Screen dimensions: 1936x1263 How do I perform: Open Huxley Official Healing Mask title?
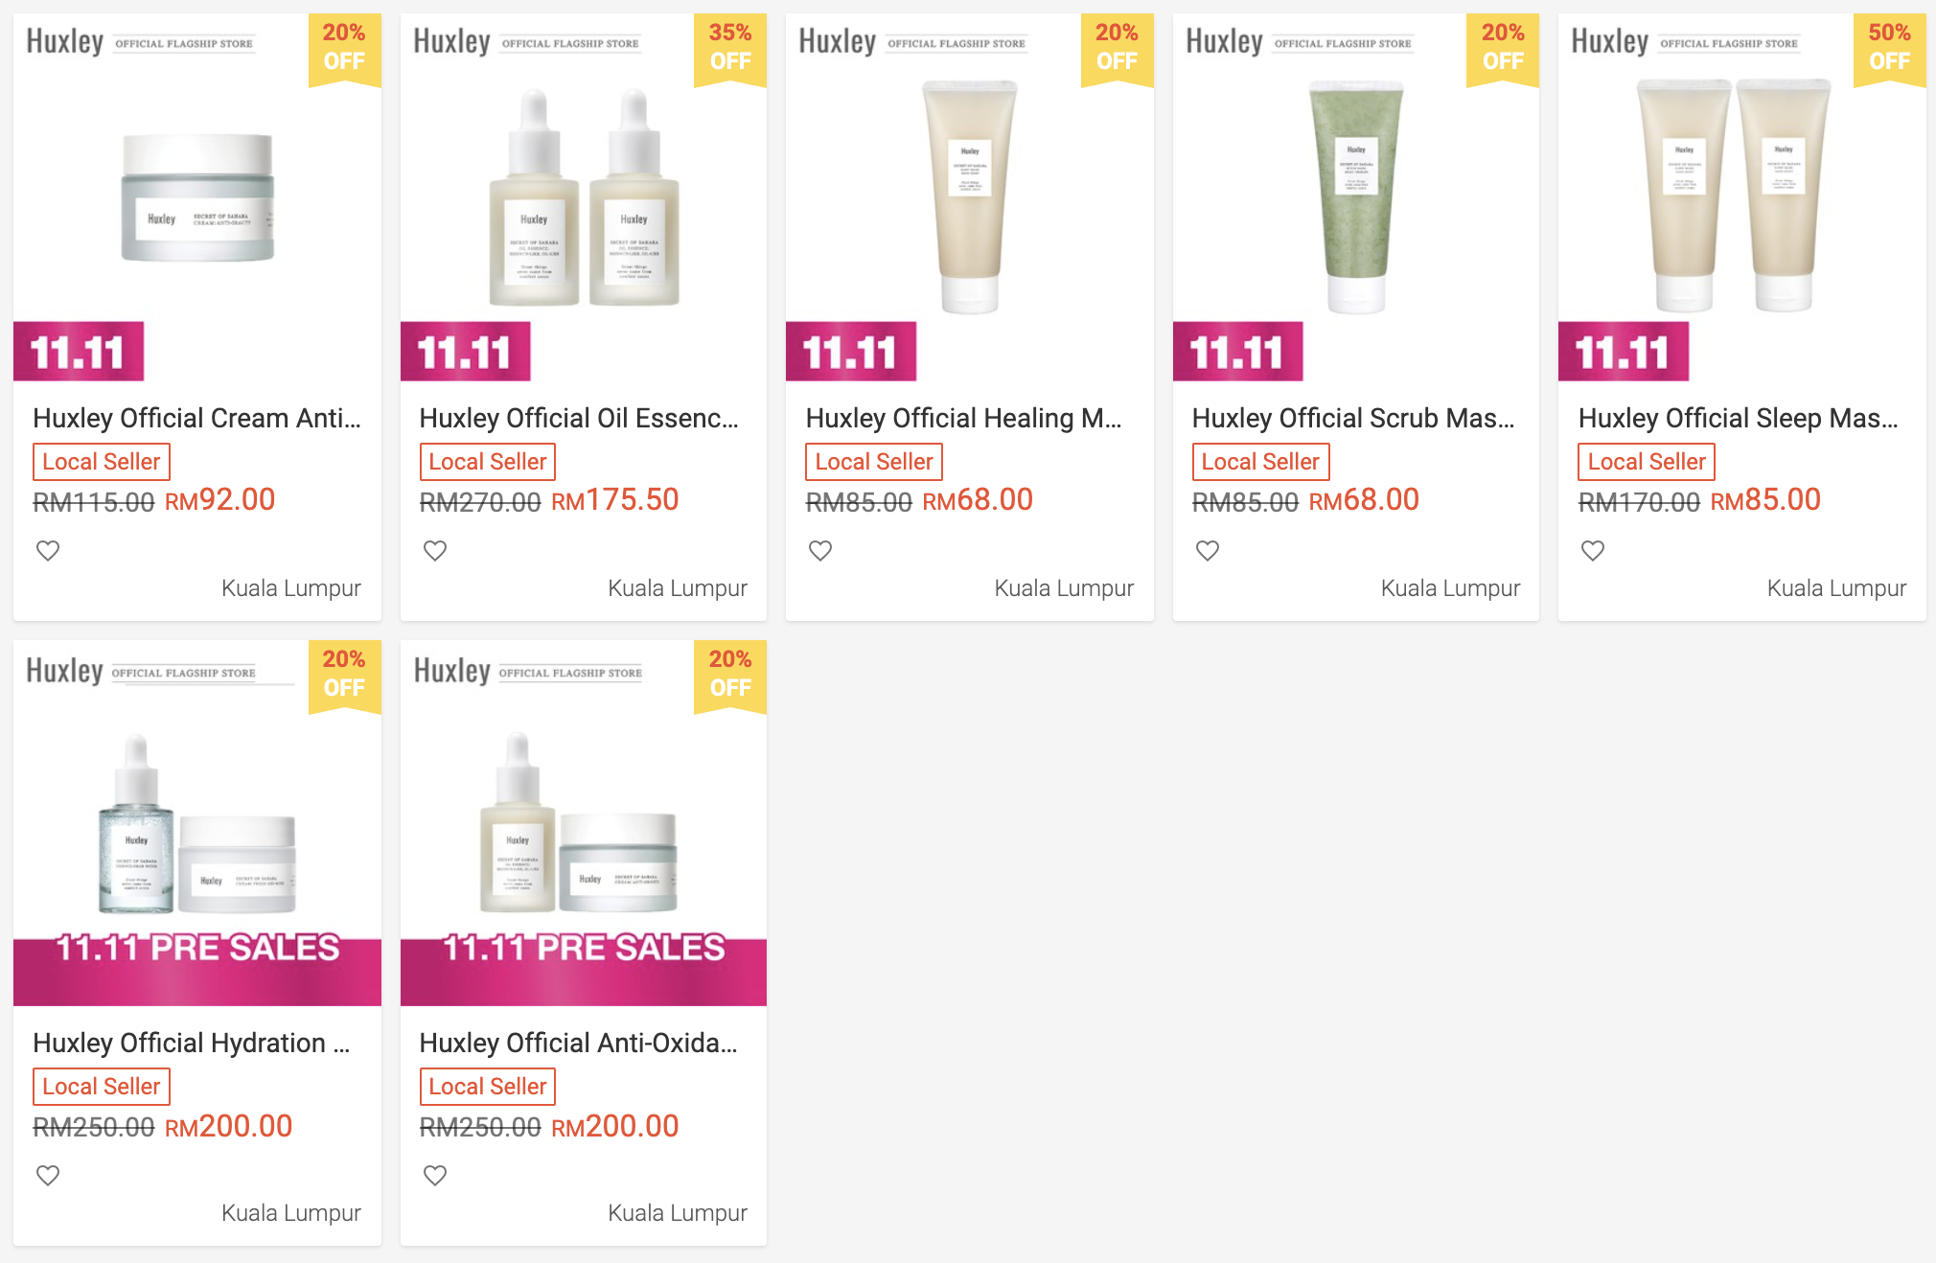[x=964, y=418]
